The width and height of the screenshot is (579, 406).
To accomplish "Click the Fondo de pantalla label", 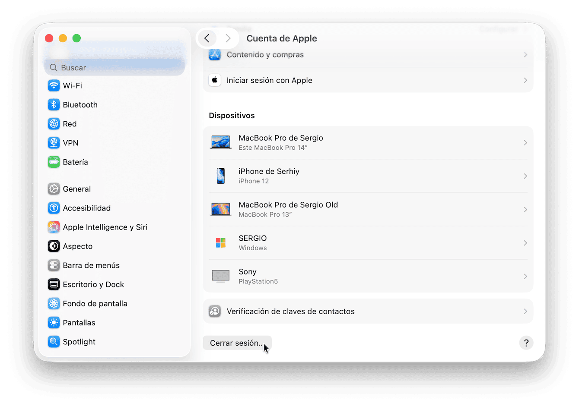I will 95,303.
